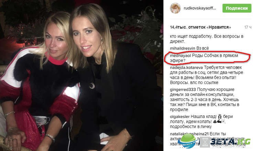Open commenter nataliakrivosheina21's profile

189,134
